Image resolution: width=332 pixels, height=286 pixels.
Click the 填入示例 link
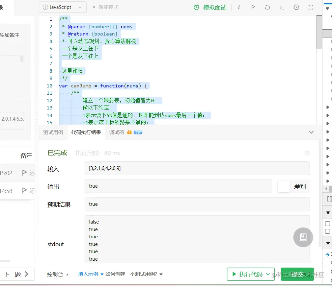coord(88,274)
